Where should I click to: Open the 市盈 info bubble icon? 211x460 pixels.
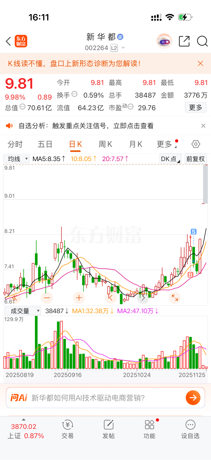coord(131,107)
